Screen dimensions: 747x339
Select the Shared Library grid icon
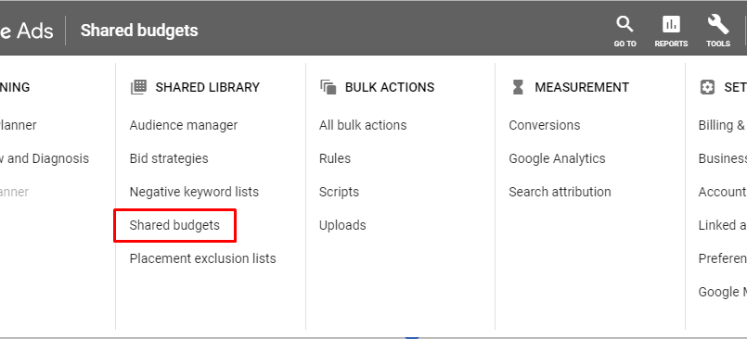[138, 87]
